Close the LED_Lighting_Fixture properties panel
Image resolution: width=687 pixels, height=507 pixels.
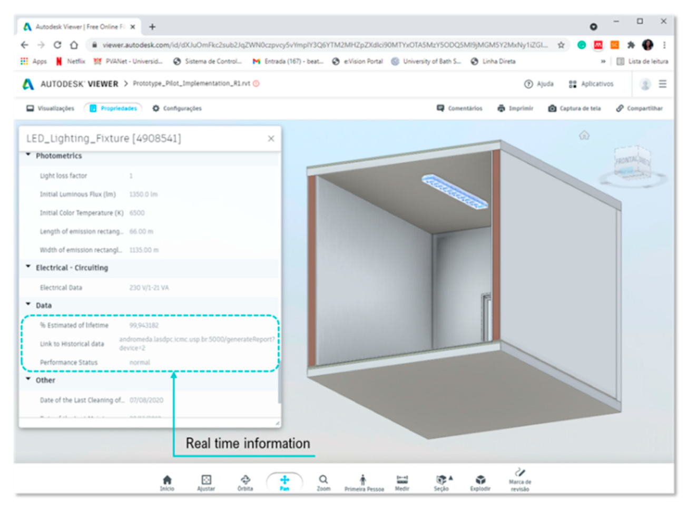[x=271, y=139]
